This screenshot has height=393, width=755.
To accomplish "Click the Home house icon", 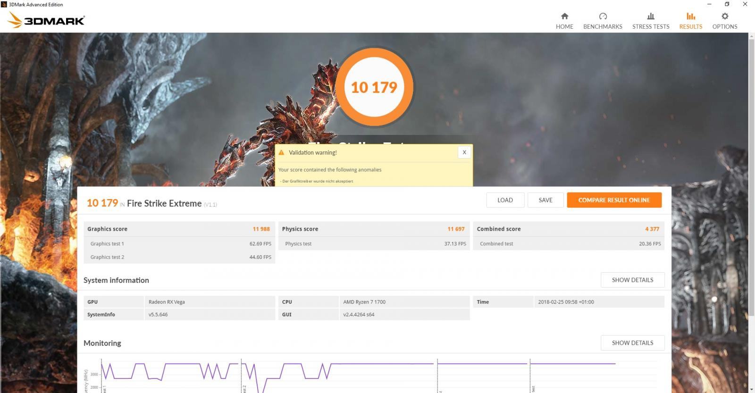I will [564, 16].
